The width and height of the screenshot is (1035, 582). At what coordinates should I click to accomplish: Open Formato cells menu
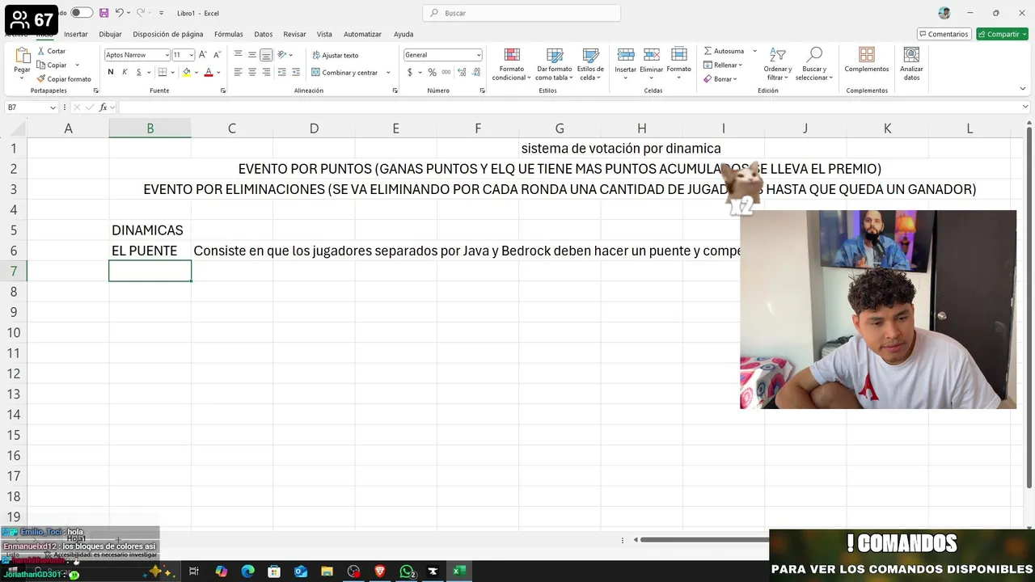coord(678,62)
